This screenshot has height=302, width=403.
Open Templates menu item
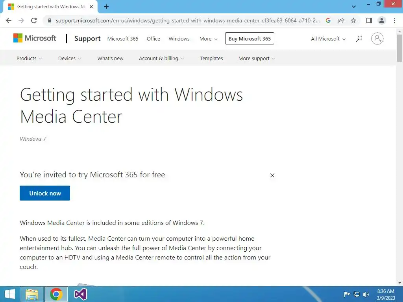pos(211,58)
